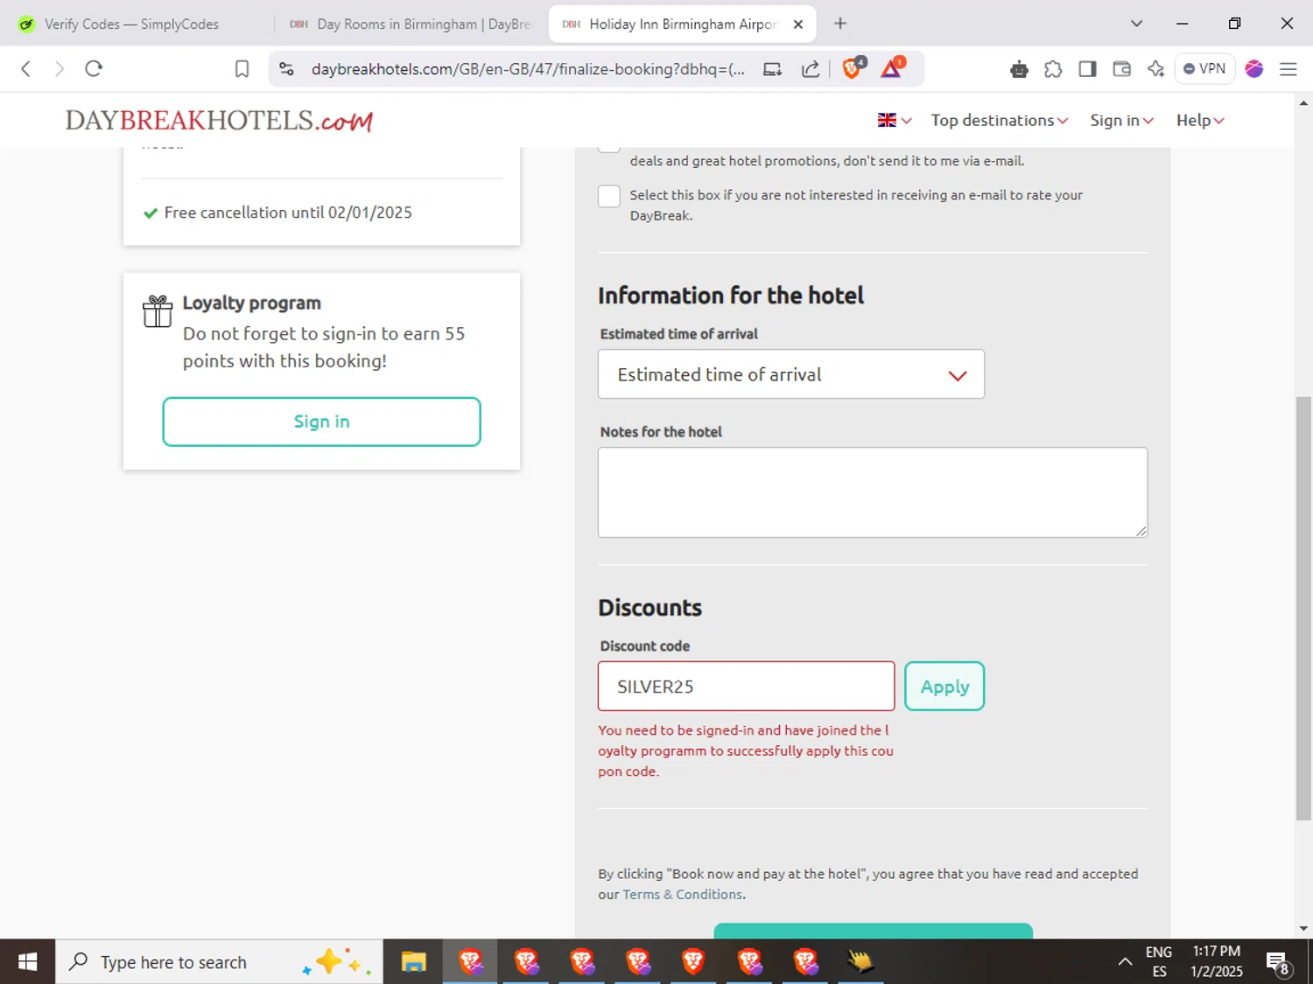1313x984 pixels.
Task: Open Brave Rewards triangle icon
Action: [x=892, y=68]
